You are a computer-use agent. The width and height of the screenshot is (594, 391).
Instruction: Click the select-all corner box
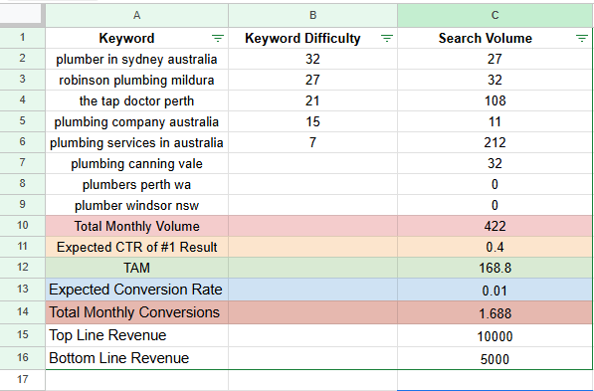coord(21,14)
